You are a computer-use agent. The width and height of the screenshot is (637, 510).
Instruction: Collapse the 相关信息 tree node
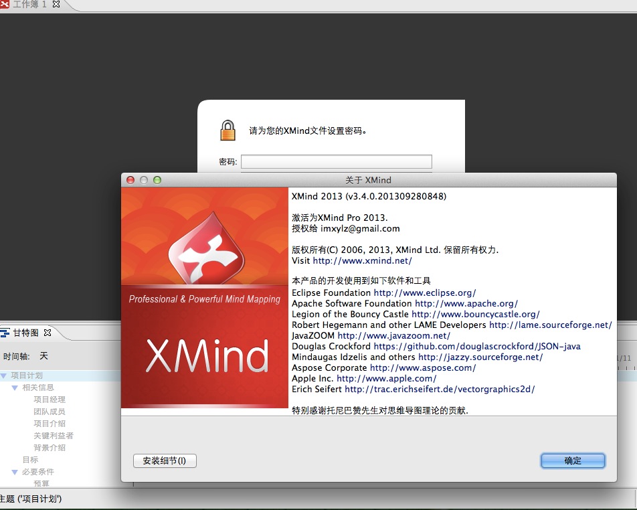(x=15, y=388)
